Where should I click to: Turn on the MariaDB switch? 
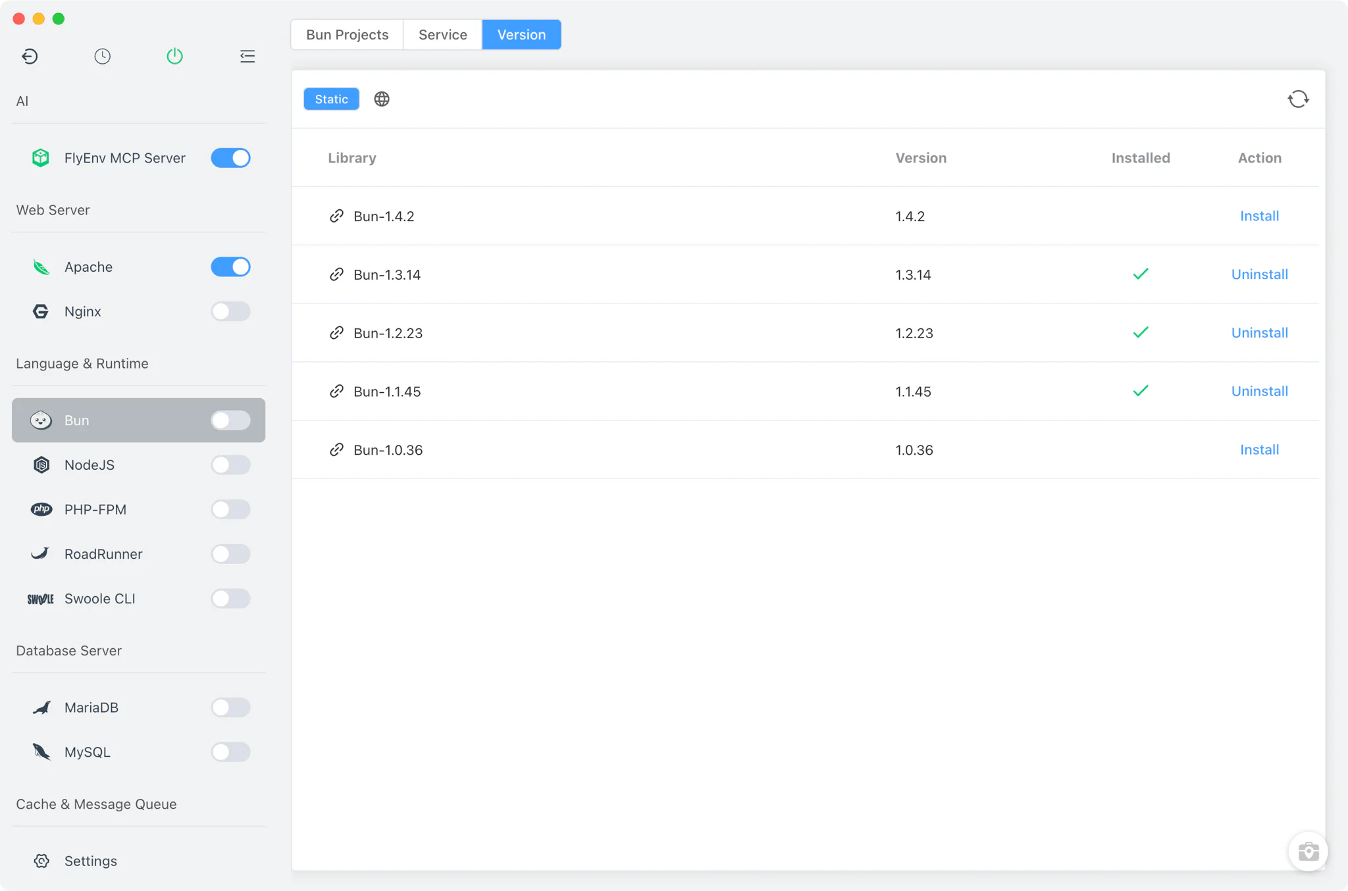[230, 707]
